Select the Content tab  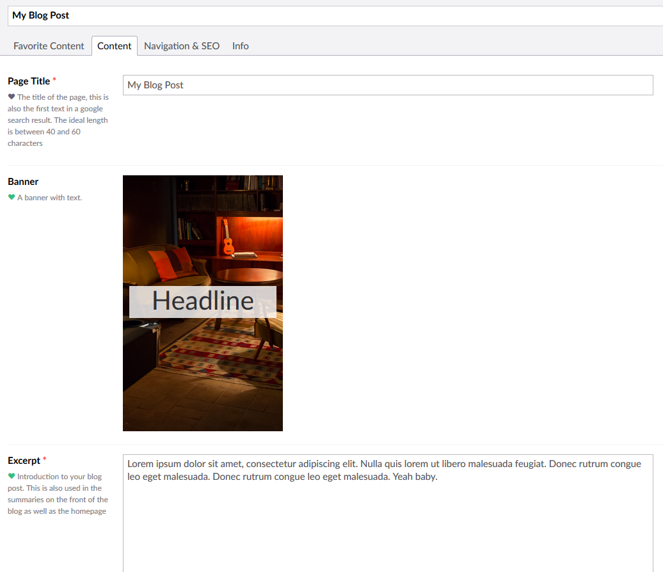click(114, 45)
